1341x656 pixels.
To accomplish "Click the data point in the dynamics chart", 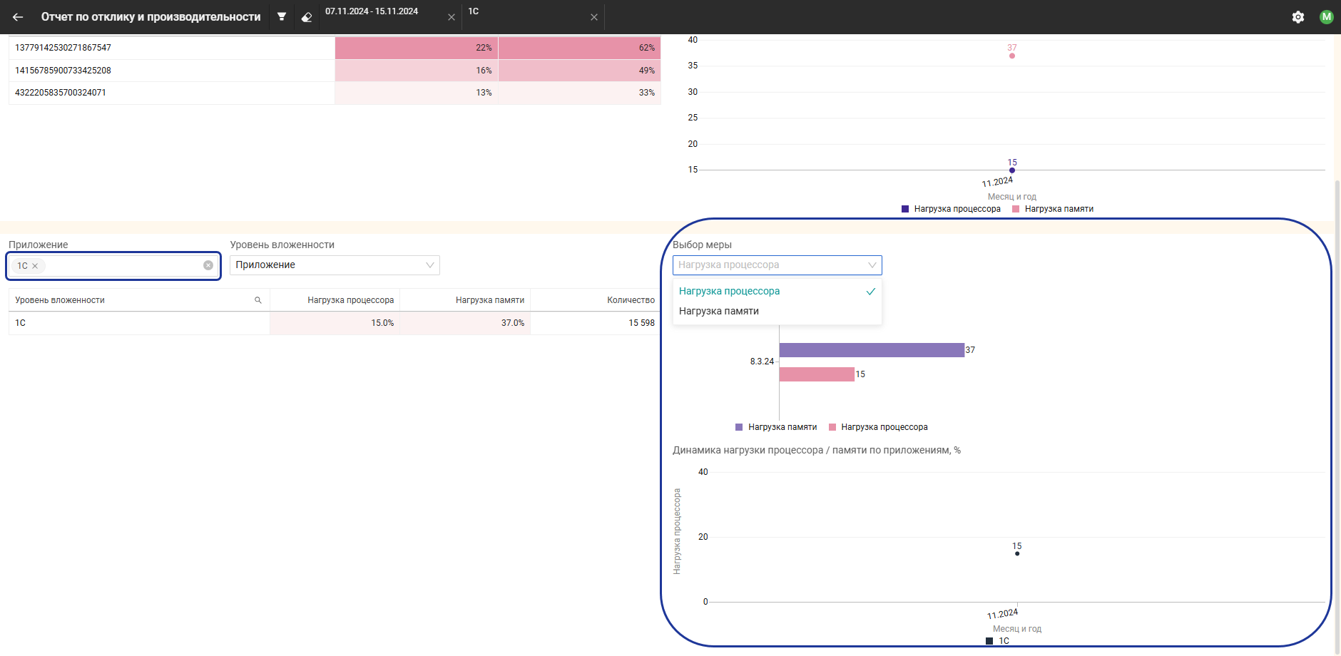I will tap(1017, 553).
